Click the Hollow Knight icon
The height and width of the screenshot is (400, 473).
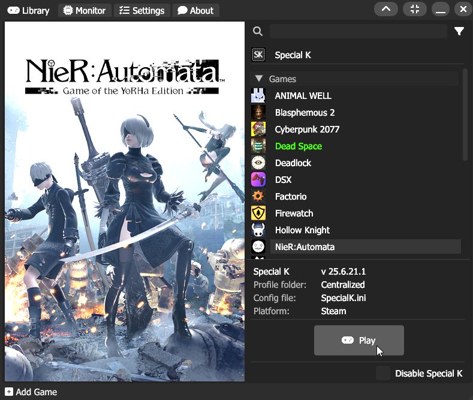(258, 230)
